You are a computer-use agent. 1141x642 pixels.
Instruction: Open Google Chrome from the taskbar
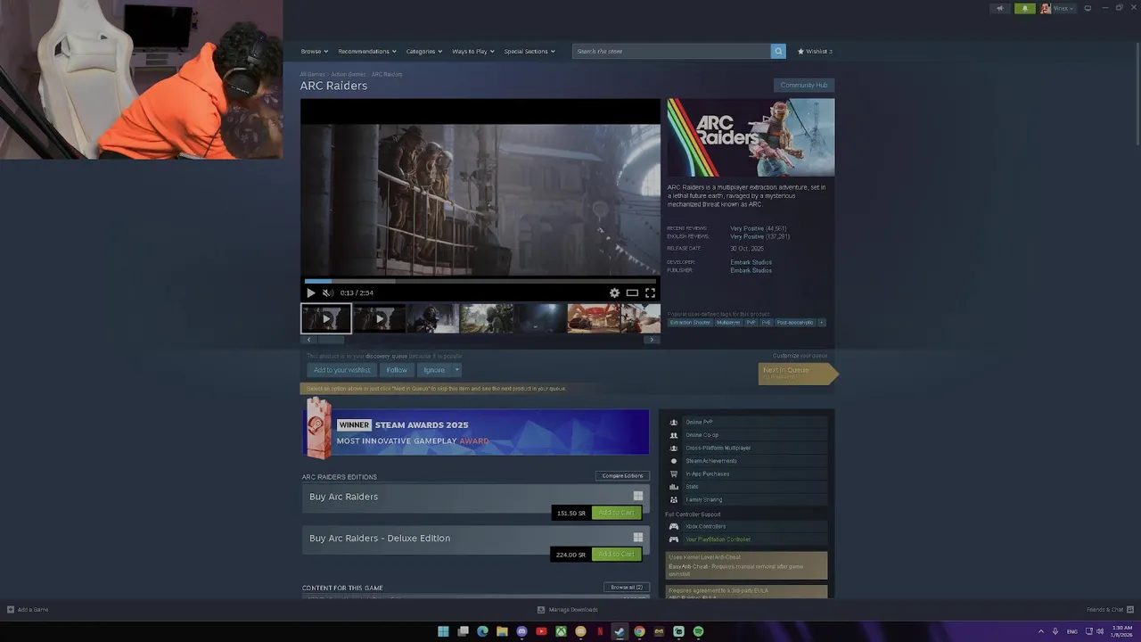(x=639, y=631)
